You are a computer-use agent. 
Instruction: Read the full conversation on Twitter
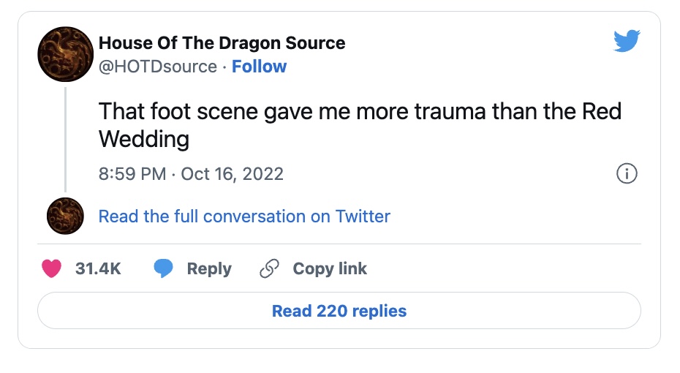coord(244,216)
